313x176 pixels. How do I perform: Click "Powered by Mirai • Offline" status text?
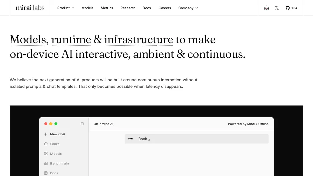pos(248,124)
